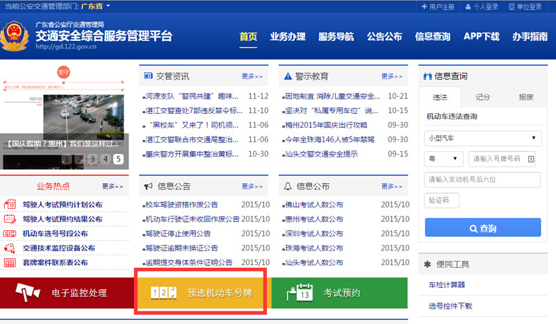Go to 首页 in the navigation
This screenshot has width=556, height=324.
[x=248, y=37]
